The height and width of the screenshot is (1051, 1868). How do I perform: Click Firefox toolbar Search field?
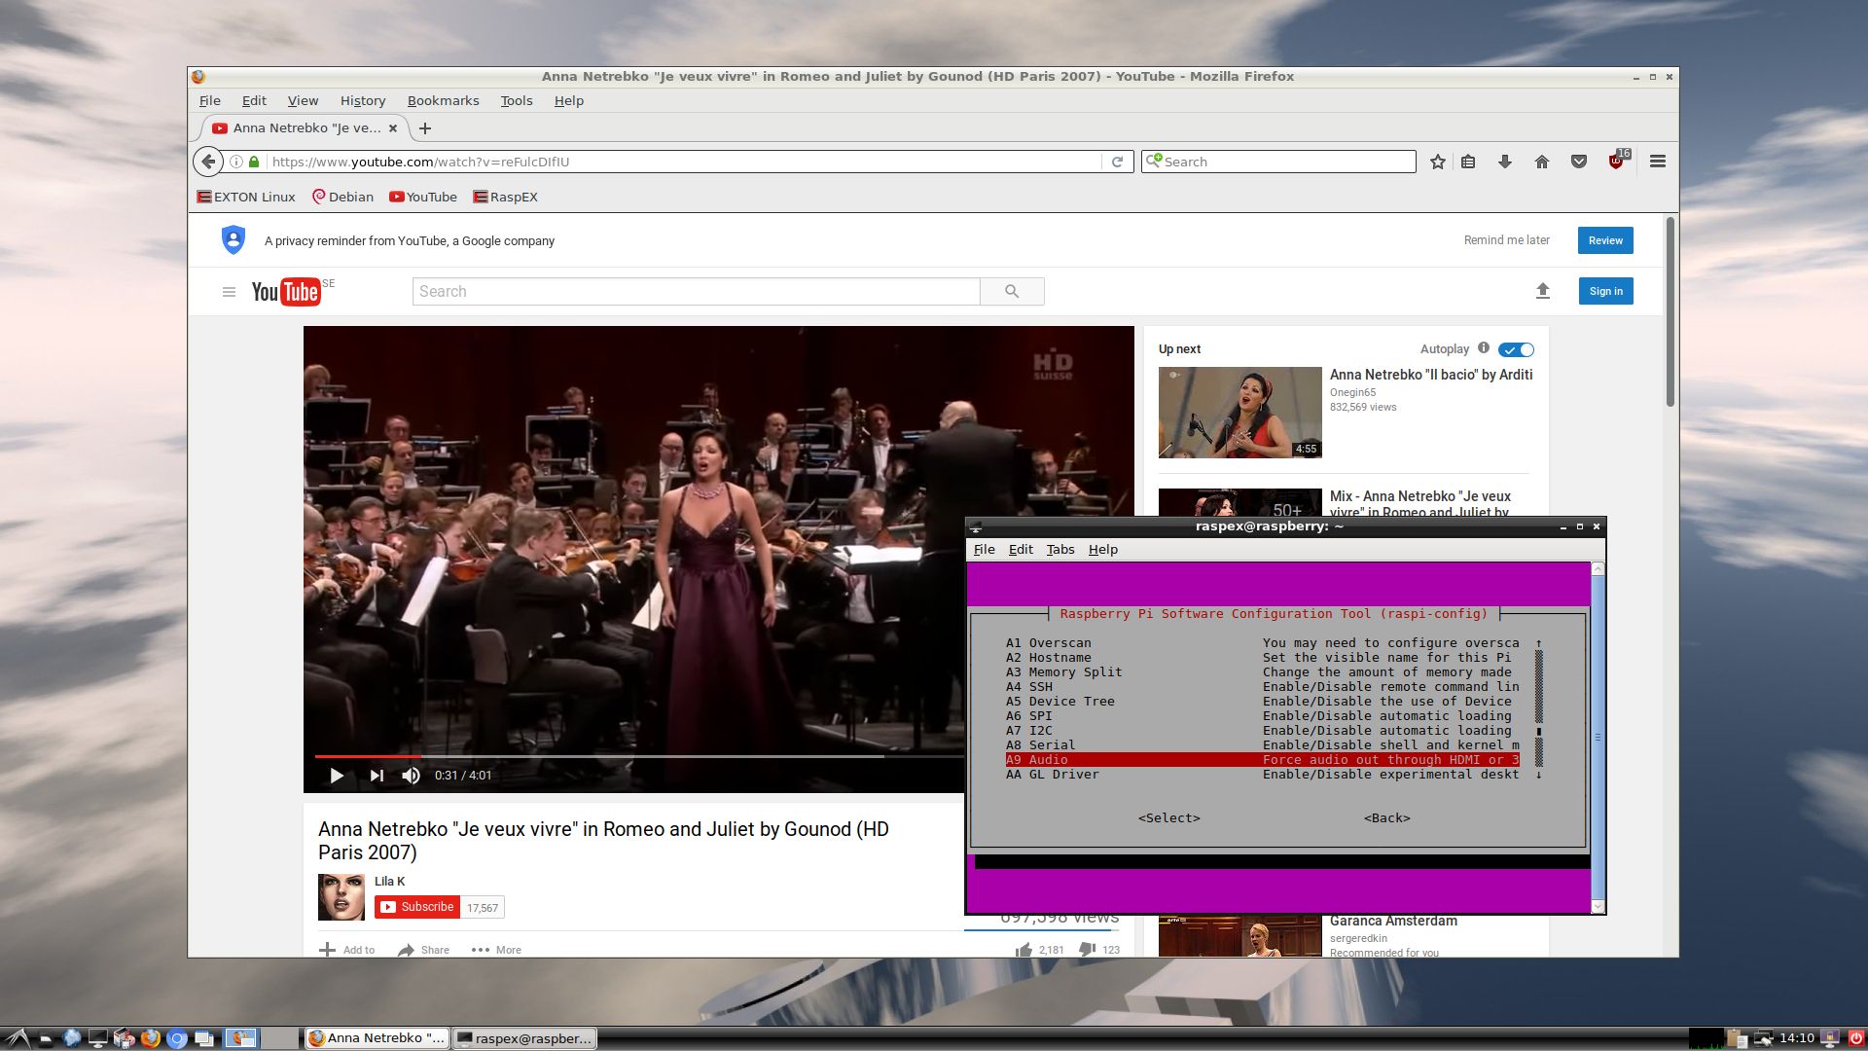1278,162
